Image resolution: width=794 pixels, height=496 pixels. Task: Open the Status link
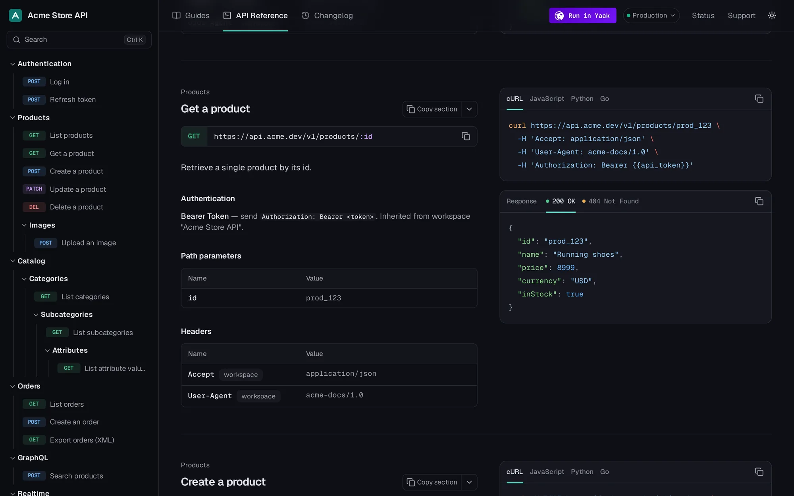click(x=703, y=15)
